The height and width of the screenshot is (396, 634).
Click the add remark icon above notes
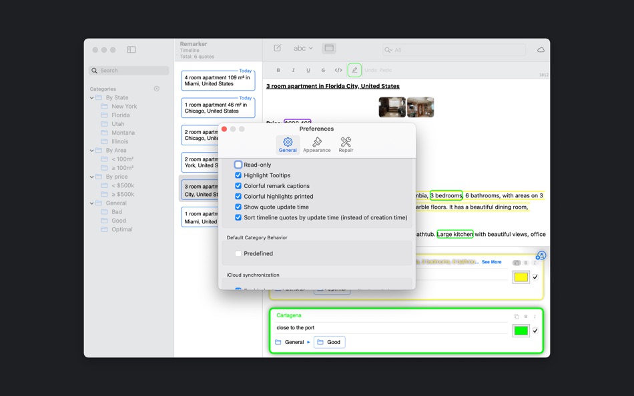tap(541, 255)
